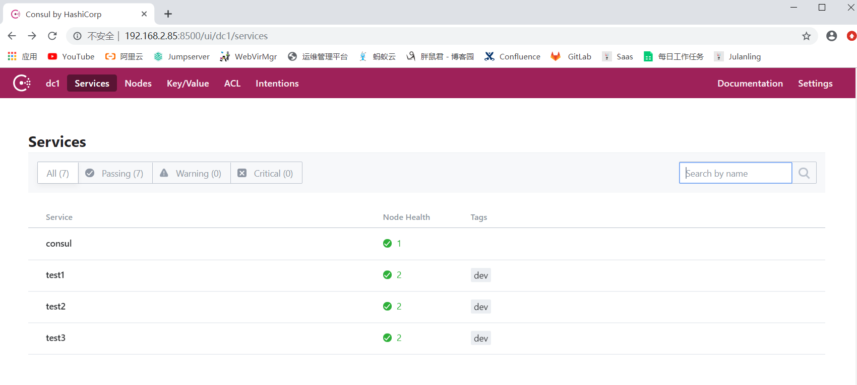
Task: Bookmark this page with the star icon
Action: (x=807, y=36)
